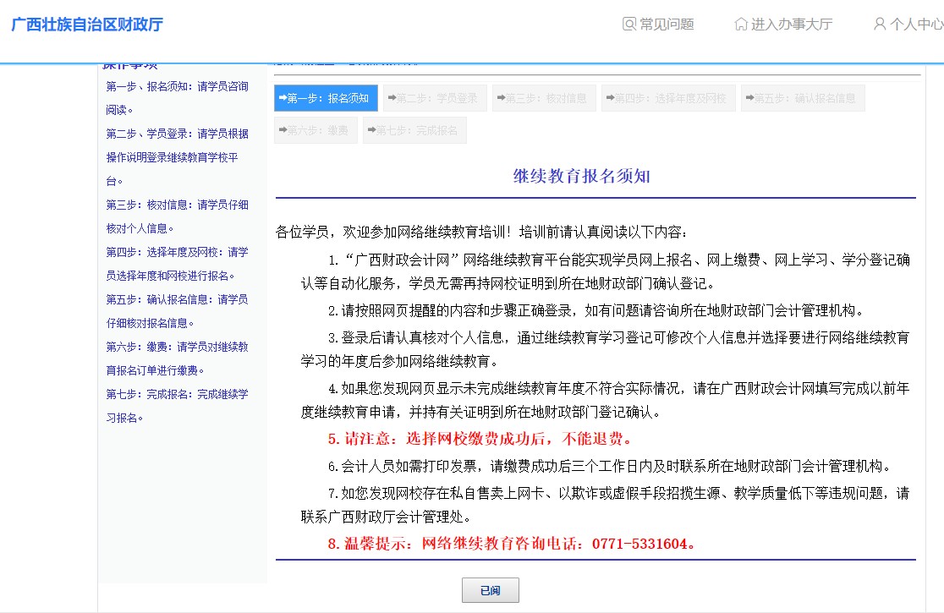Screen dimensions: 944x613
Task: Click the home icon beside 进入办事大厅
Action: (x=742, y=25)
